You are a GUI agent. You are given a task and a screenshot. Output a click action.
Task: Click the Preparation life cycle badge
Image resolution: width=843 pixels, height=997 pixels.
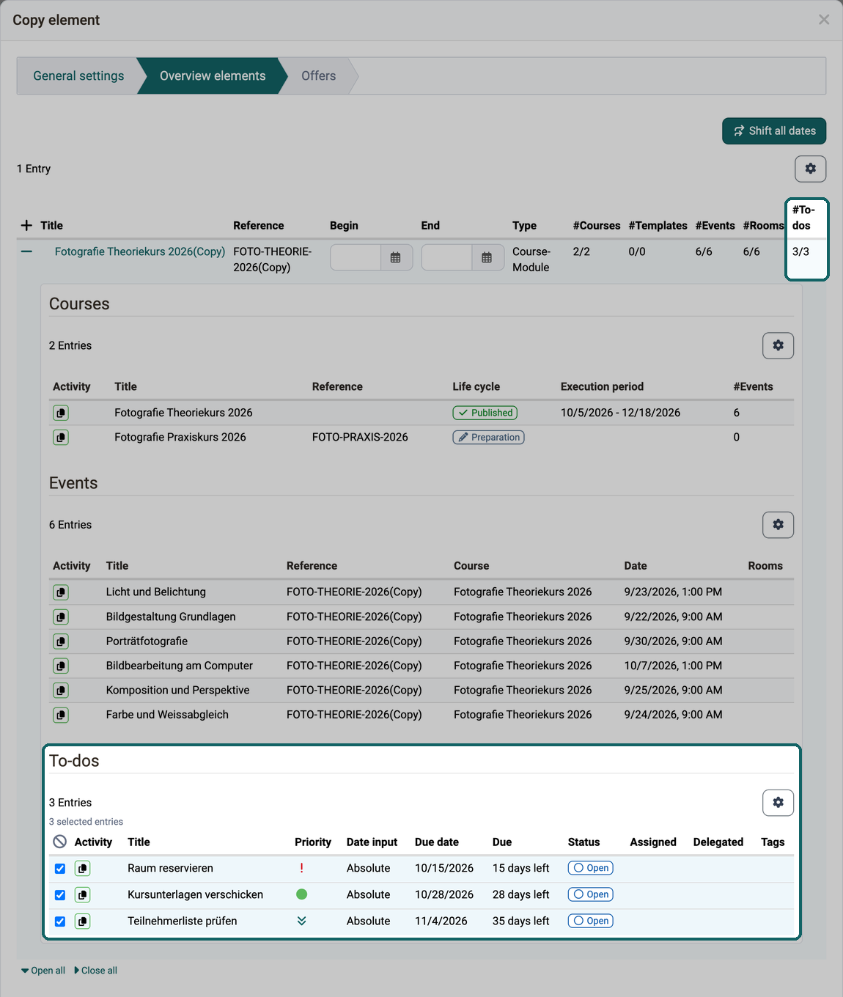pyautogui.click(x=488, y=438)
